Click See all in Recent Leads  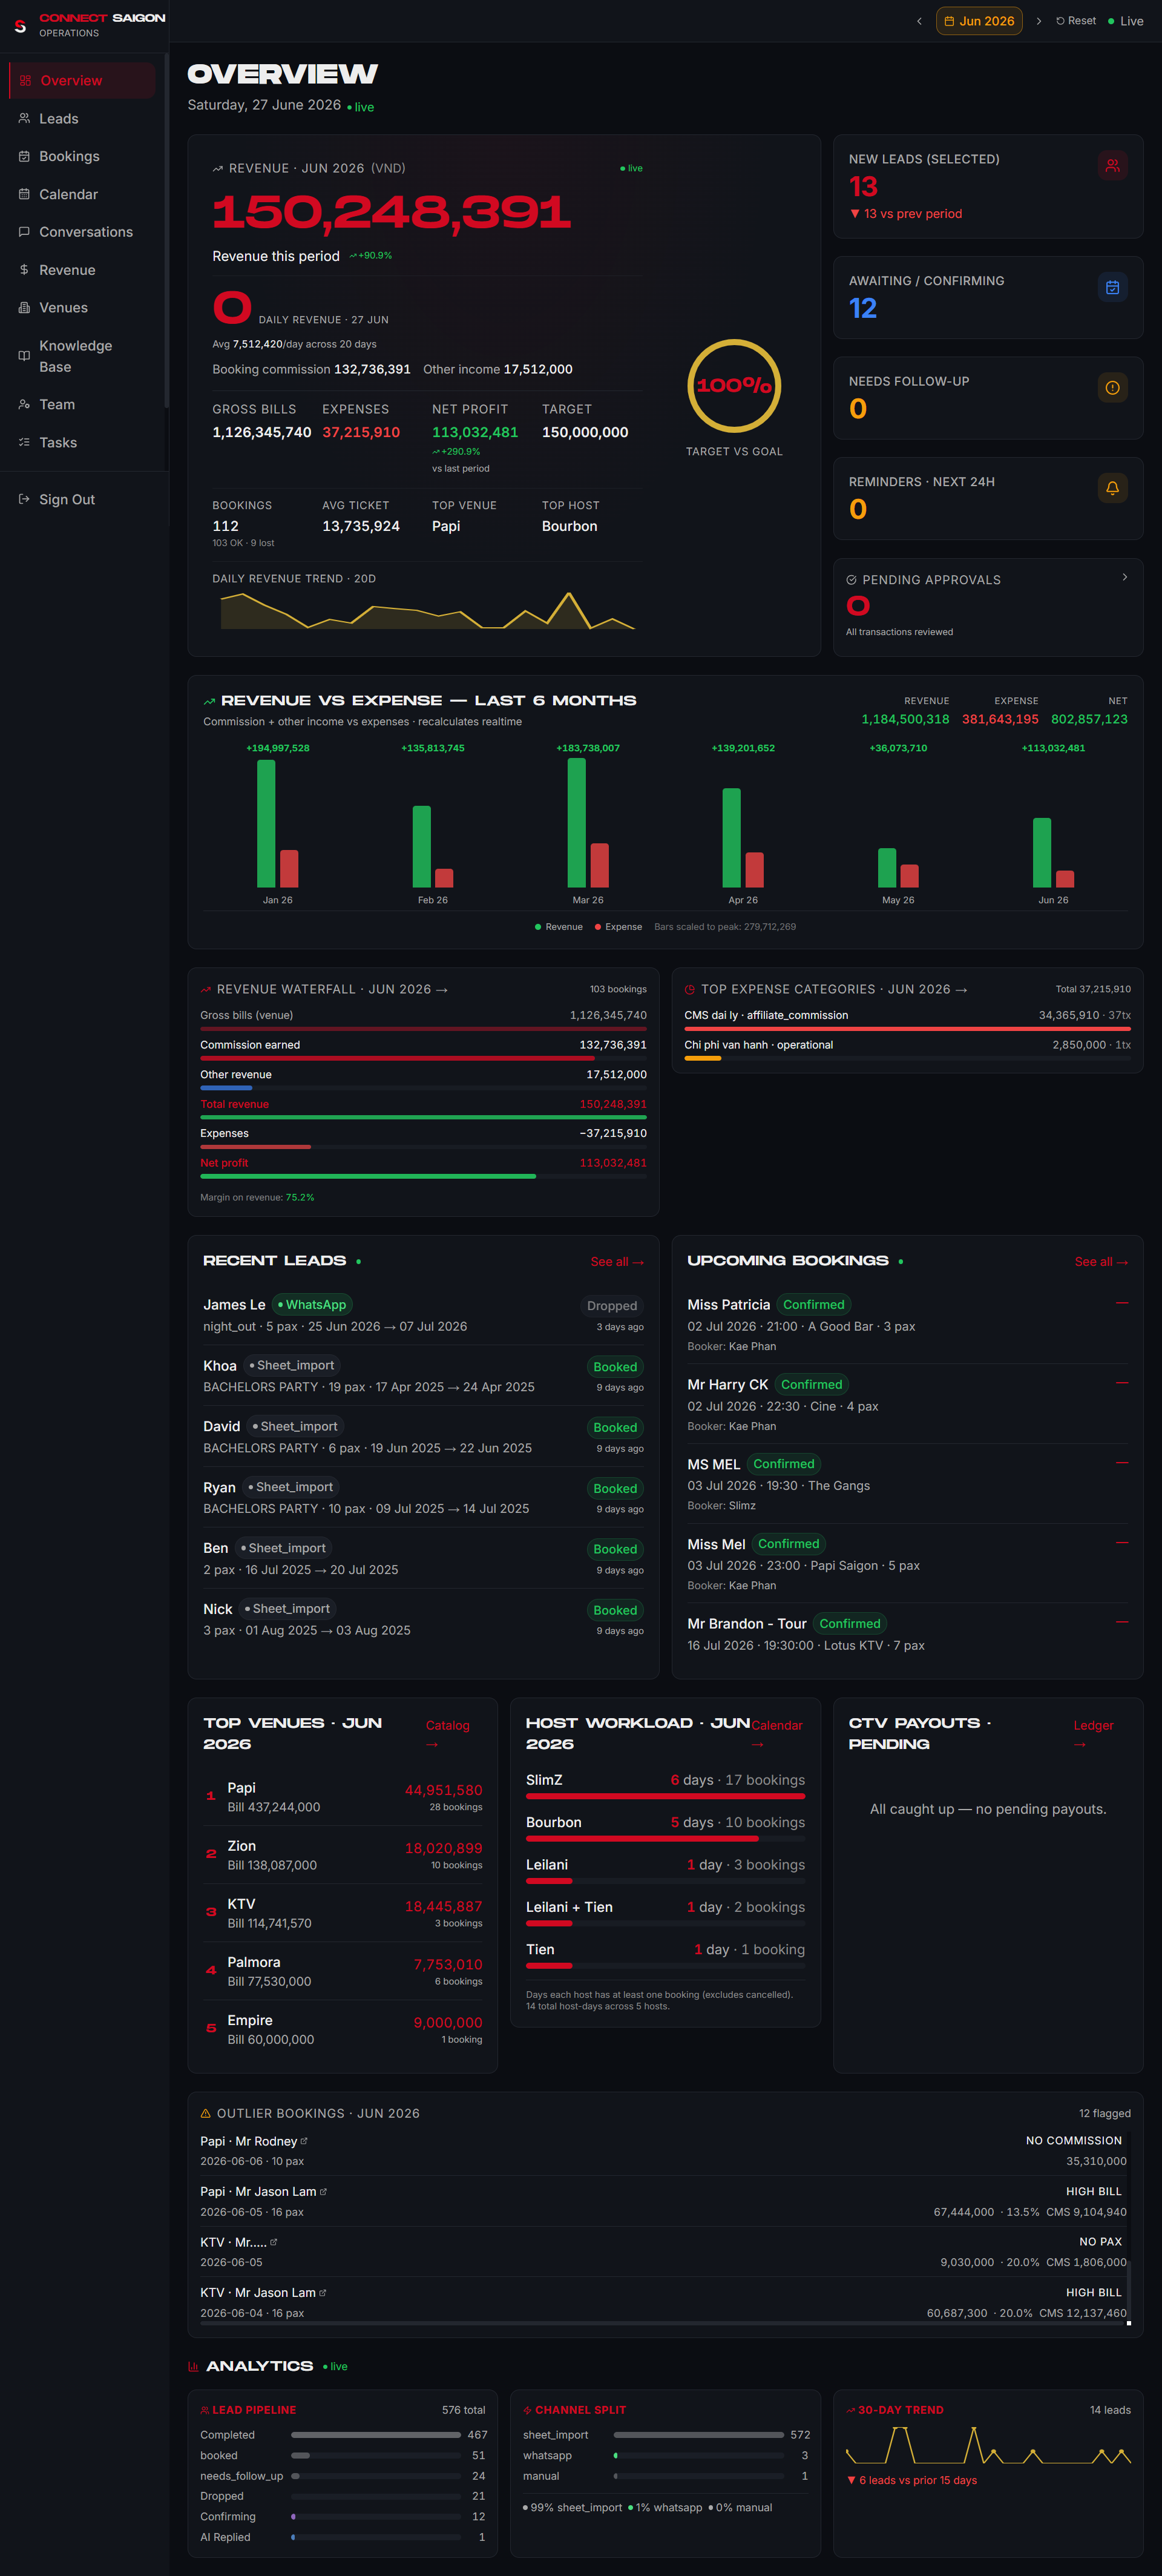click(617, 1262)
